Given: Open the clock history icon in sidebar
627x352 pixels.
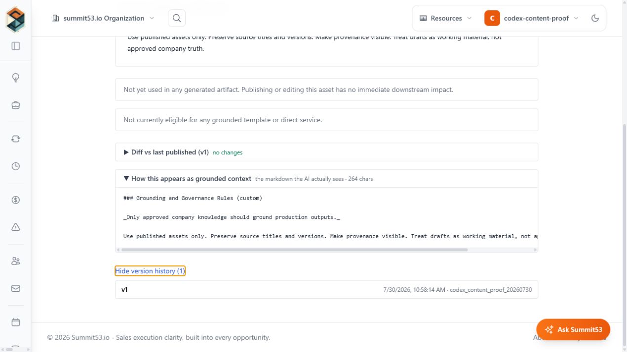Looking at the screenshot, I should click(16, 166).
